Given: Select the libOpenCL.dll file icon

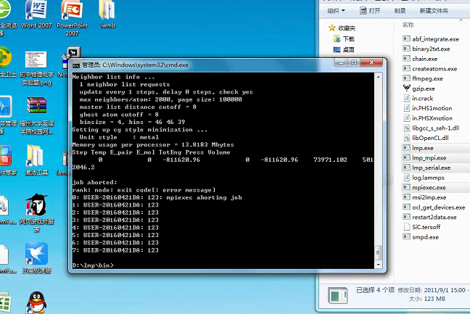Looking at the screenshot, I should click(x=406, y=138).
